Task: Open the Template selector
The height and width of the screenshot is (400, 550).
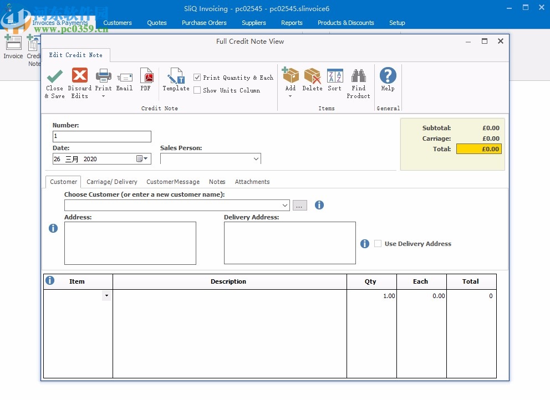Action: point(176,80)
